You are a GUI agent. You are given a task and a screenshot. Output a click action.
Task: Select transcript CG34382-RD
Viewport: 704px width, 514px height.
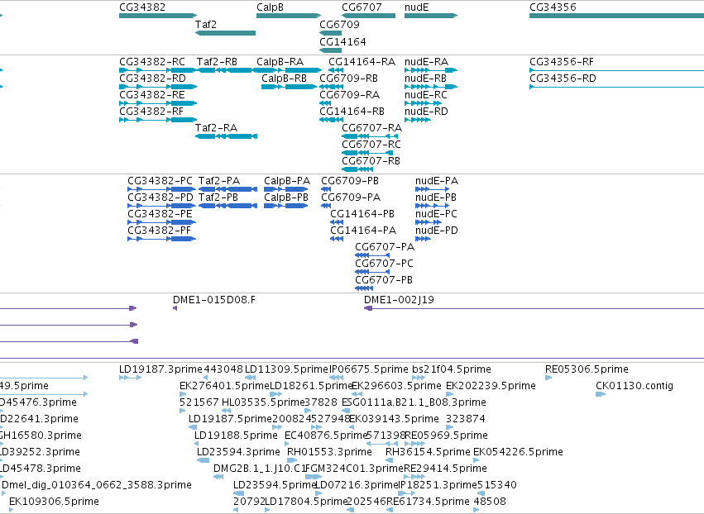coord(153,79)
